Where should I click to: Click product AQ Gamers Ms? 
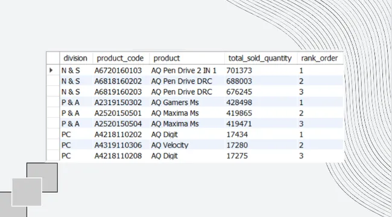coord(175,103)
